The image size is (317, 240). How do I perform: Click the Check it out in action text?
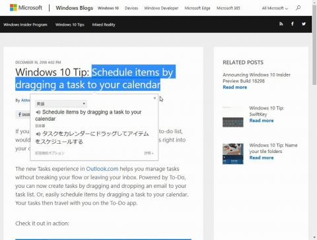(42, 224)
